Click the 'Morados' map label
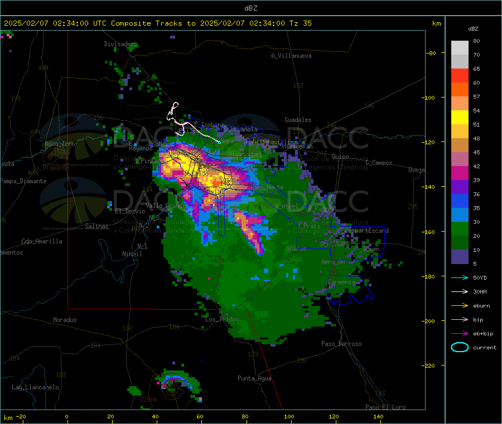Viewport: 502px width, 424px height. point(65,320)
